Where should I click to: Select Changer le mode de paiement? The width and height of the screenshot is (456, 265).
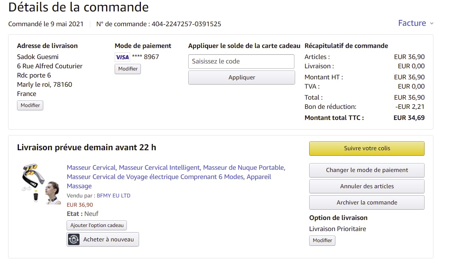point(367,170)
